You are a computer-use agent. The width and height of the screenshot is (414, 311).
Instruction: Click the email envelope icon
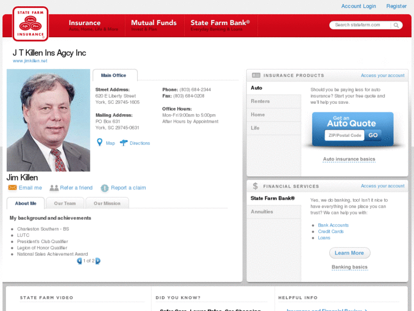(13, 187)
